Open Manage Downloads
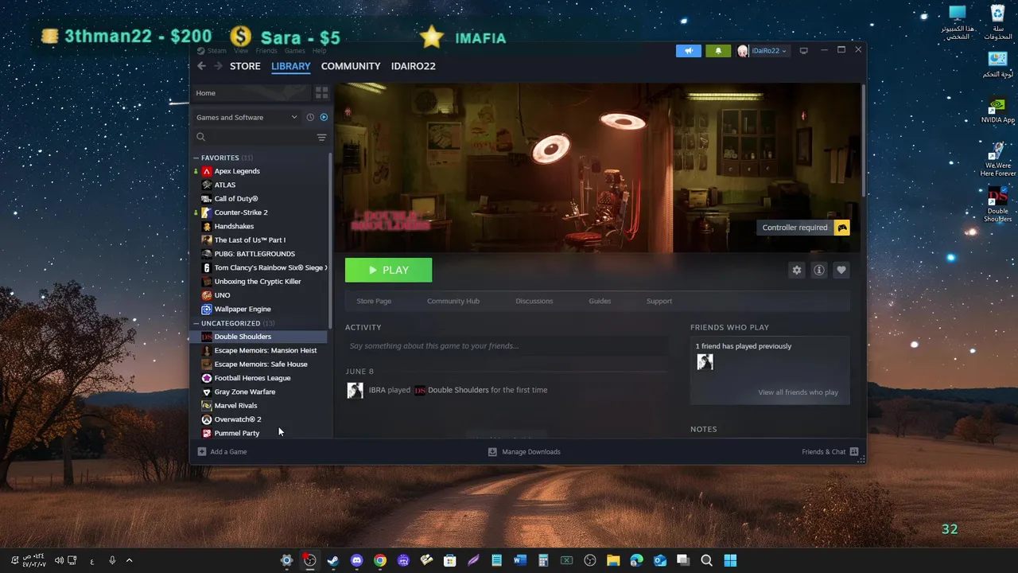 pyautogui.click(x=524, y=452)
